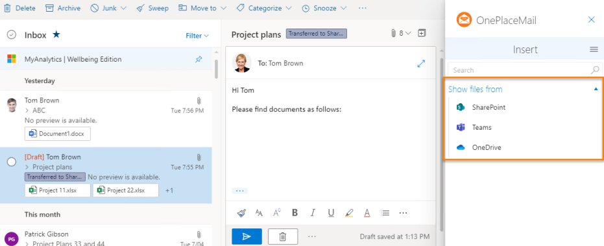
Task: Click Sweep in the toolbar
Action: (x=152, y=8)
